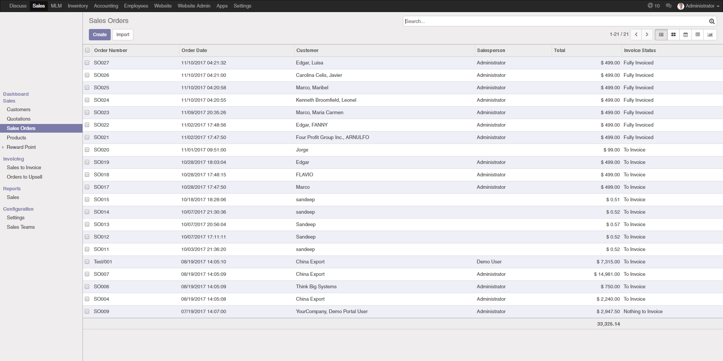Image resolution: width=723 pixels, height=361 pixels.
Task: Open the MLM menu
Action: click(56, 6)
